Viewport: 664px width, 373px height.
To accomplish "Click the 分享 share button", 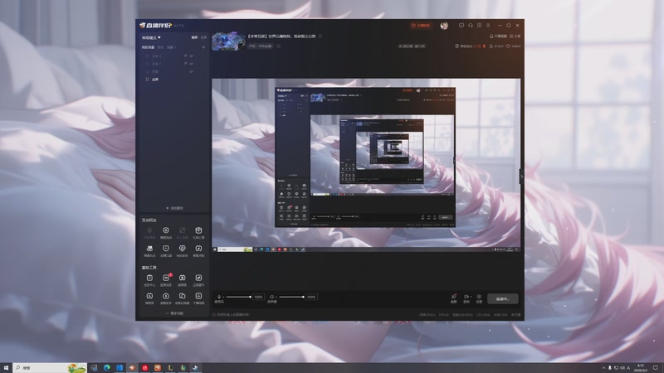I will click(x=515, y=36).
